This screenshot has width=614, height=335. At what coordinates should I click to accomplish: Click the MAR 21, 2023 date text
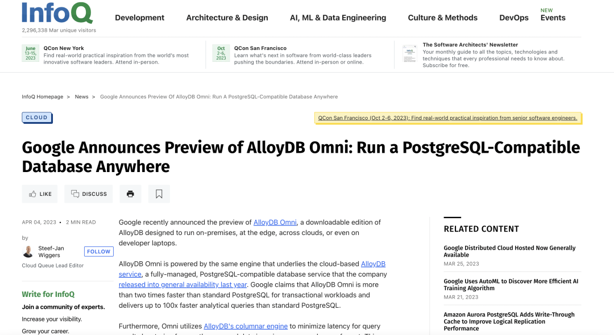coord(461,297)
